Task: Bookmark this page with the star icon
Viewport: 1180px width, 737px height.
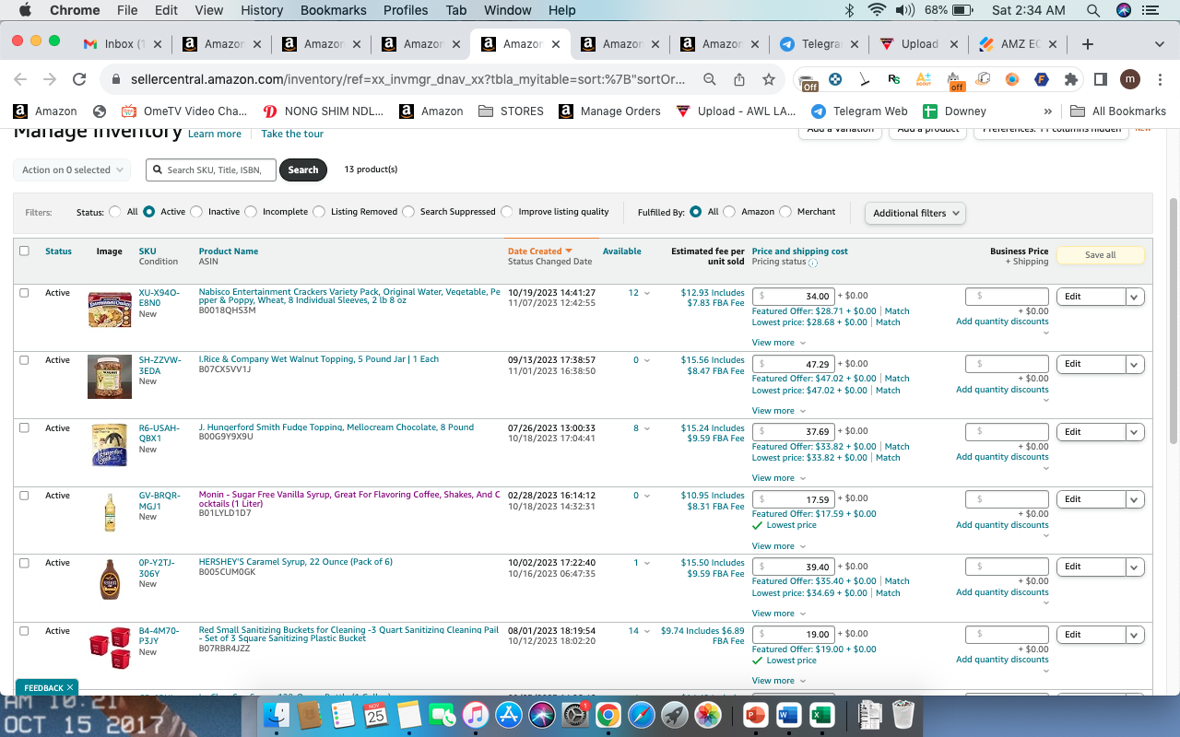Action: pos(768,79)
